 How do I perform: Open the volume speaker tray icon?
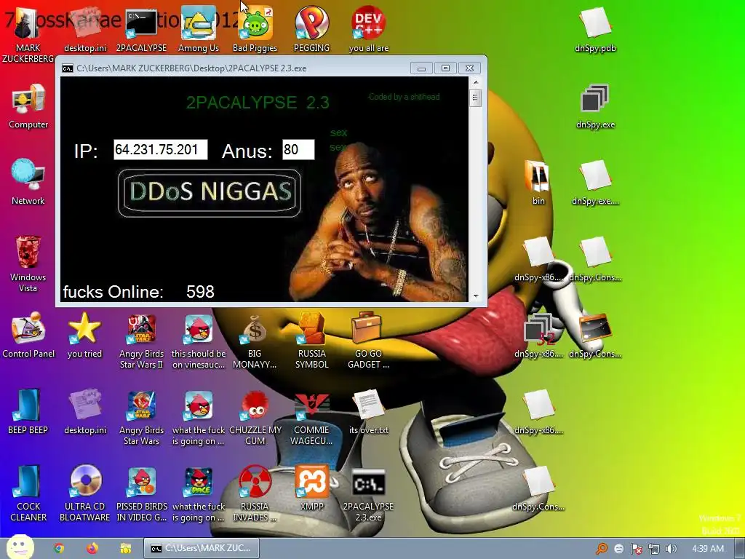671,549
